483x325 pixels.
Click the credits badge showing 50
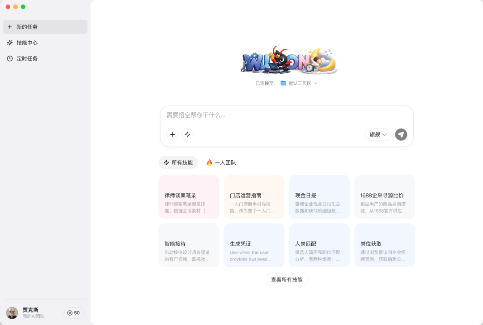(73, 313)
